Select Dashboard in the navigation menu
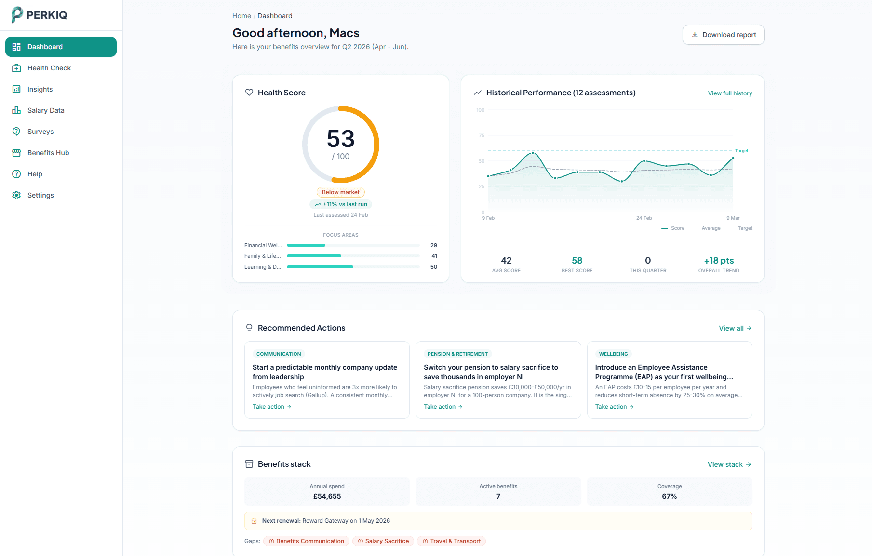 click(x=45, y=46)
